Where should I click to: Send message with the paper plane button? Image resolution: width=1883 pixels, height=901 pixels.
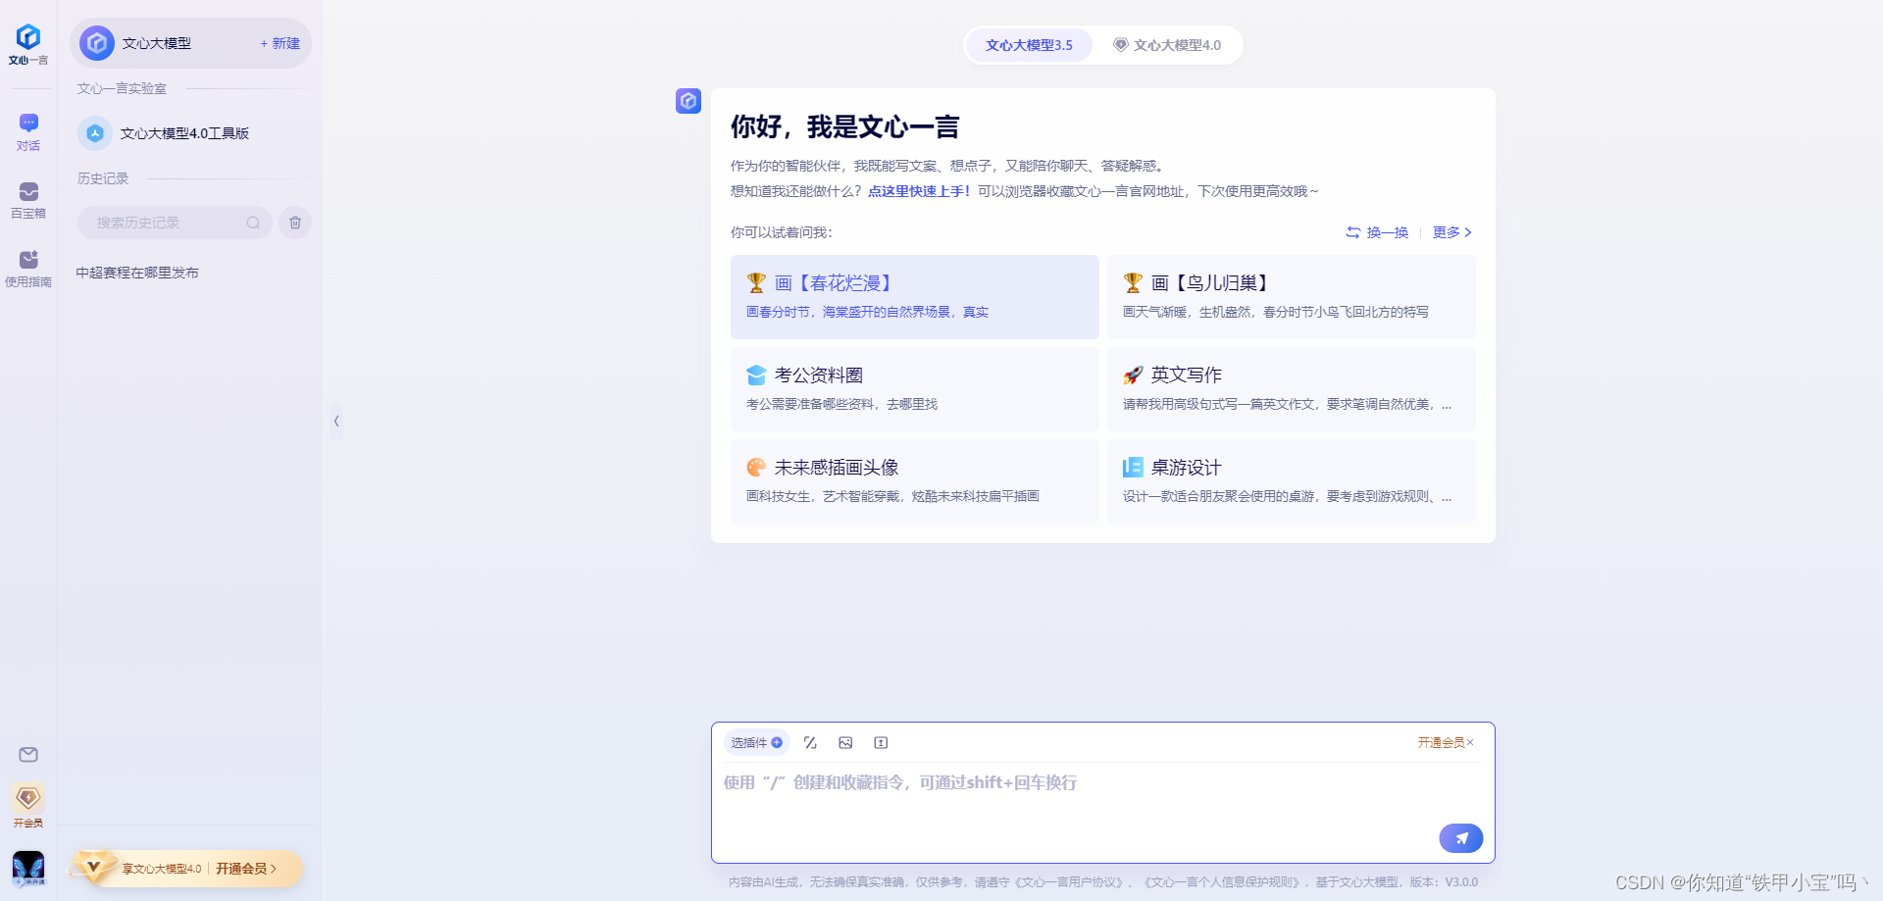(x=1460, y=838)
